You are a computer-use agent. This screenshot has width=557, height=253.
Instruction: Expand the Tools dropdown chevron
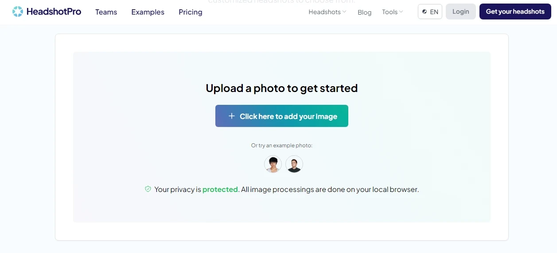click(401, 11)
